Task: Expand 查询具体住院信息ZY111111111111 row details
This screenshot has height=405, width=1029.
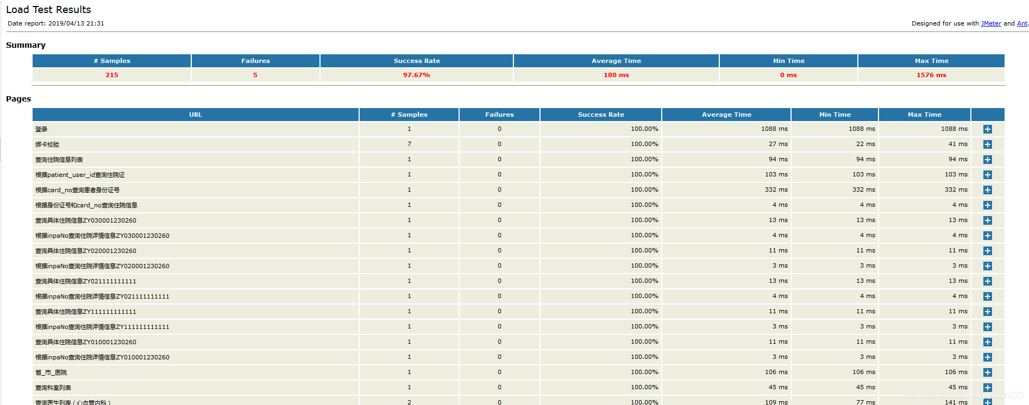Action: (988, 312)
